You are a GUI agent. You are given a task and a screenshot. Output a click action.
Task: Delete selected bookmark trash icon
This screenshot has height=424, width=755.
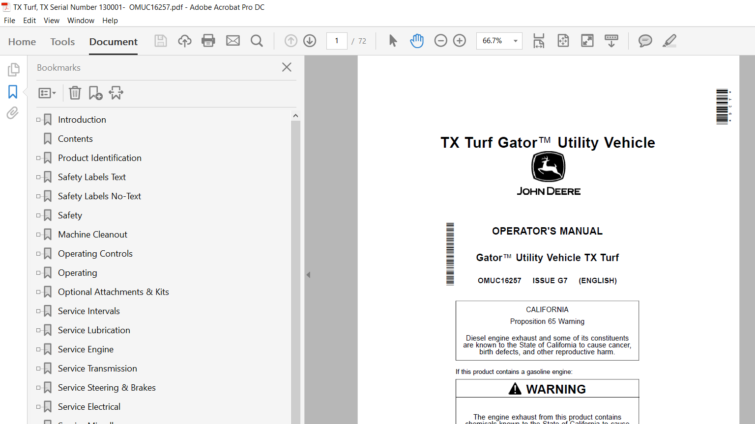(75, 93)
